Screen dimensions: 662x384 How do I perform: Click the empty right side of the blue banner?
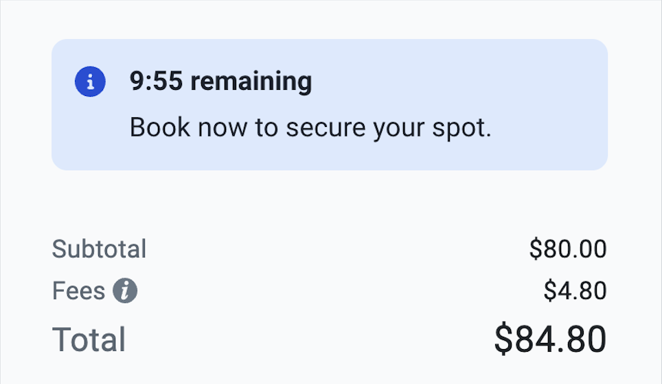click(543, 104)
